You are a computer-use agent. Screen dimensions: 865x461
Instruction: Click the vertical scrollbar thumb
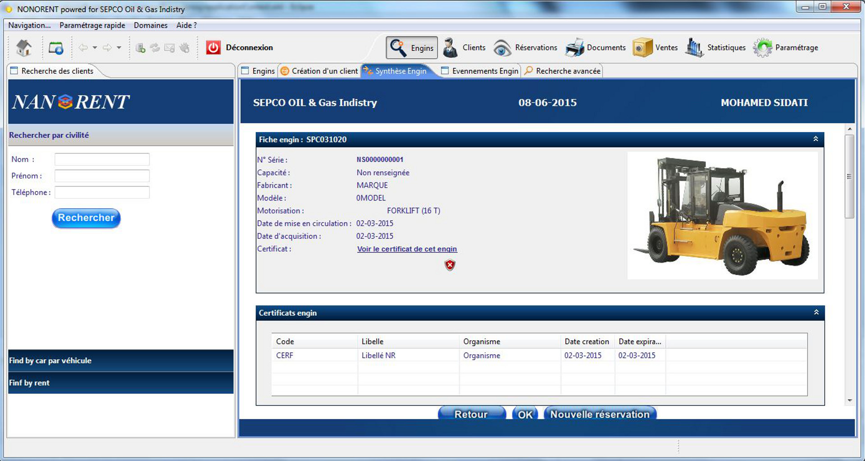point(849,177)
